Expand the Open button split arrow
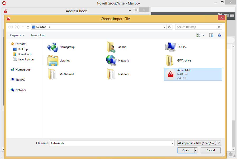Screen dimensions: 237x159 tap(196, 150)
